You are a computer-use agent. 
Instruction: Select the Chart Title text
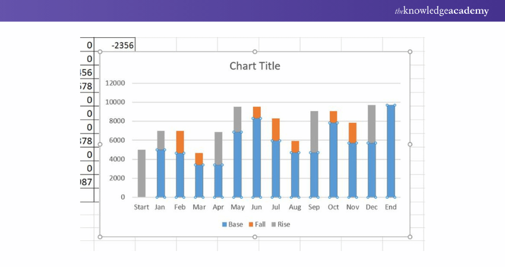point(255,66)
